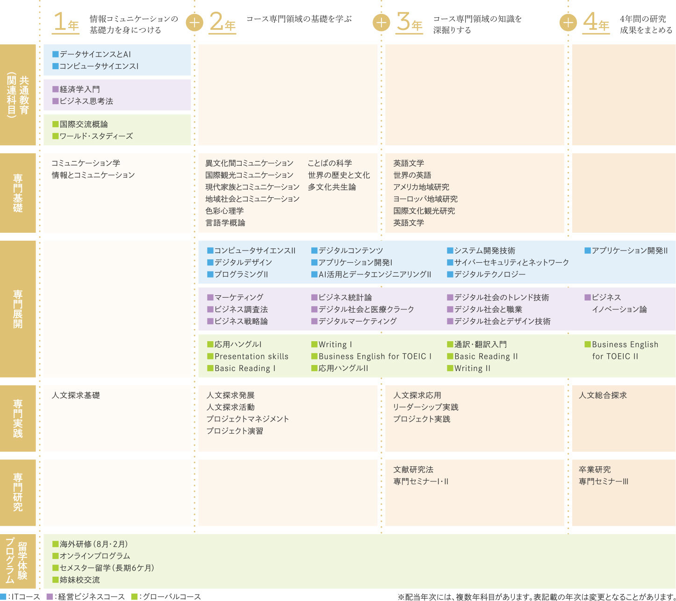This screenshot has height=601, width=676.
Task: Click the blue marker beside コンピュータサイエンスII
Action: [x=210, y=250]
